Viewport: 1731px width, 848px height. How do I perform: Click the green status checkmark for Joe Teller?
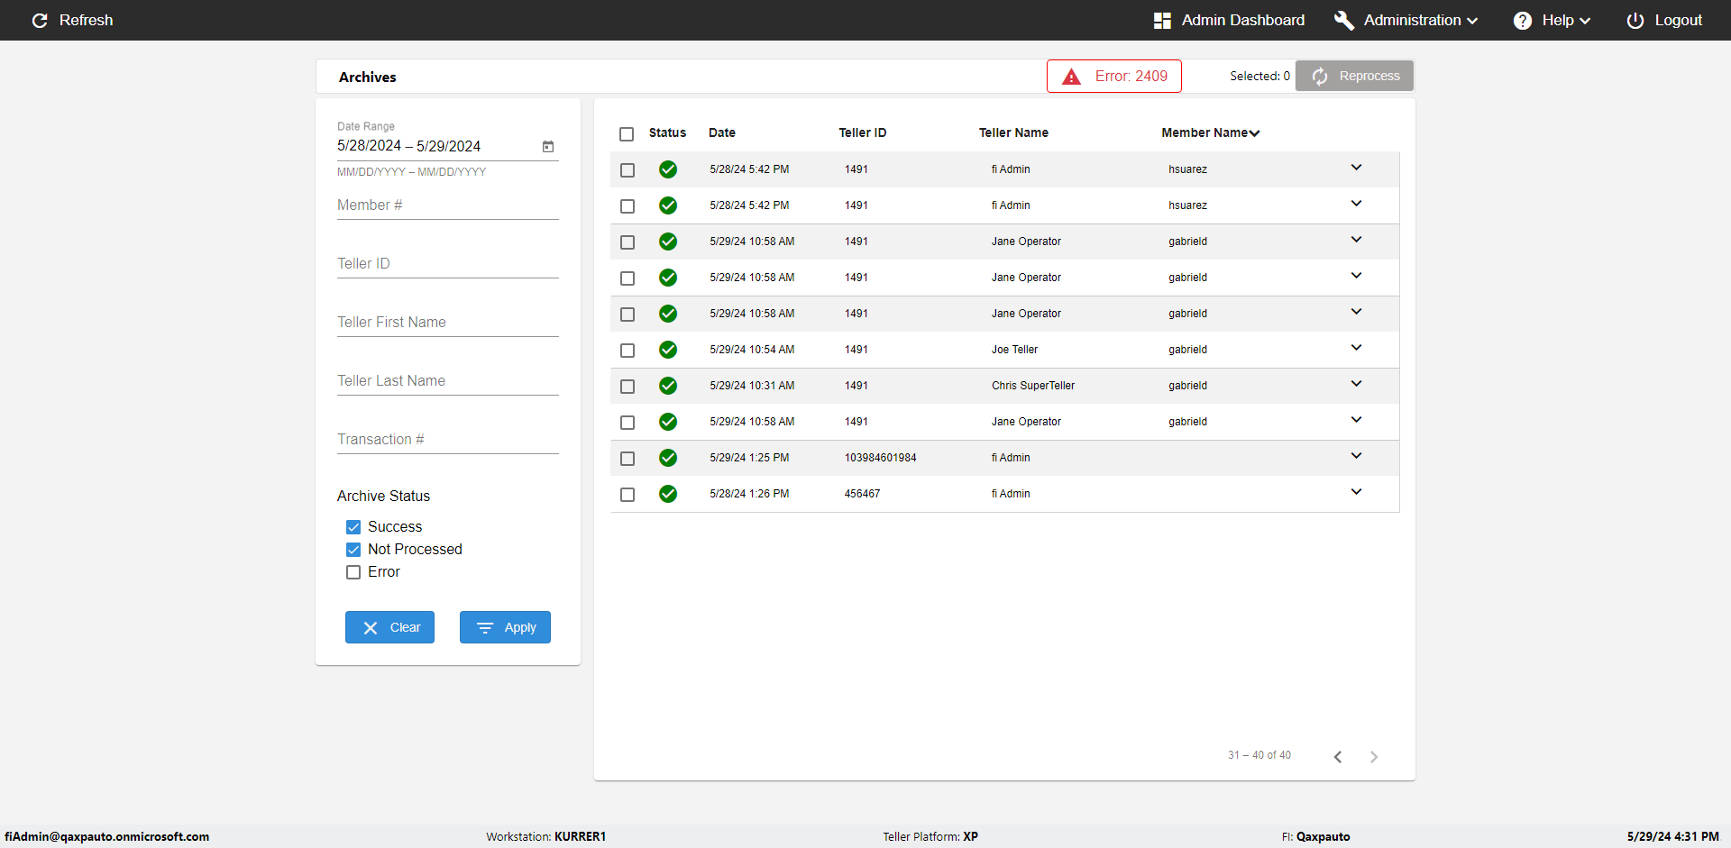668,350
